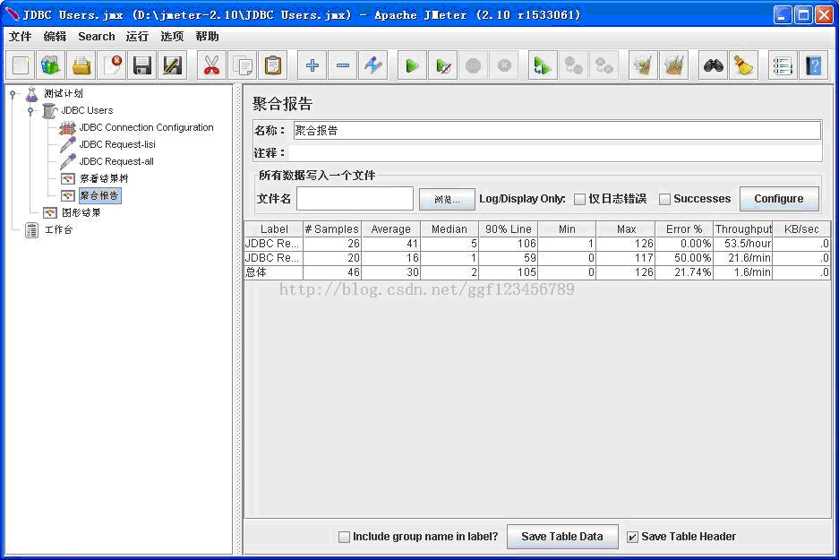
Task: Click the Average column header
Action: point(391,229)
